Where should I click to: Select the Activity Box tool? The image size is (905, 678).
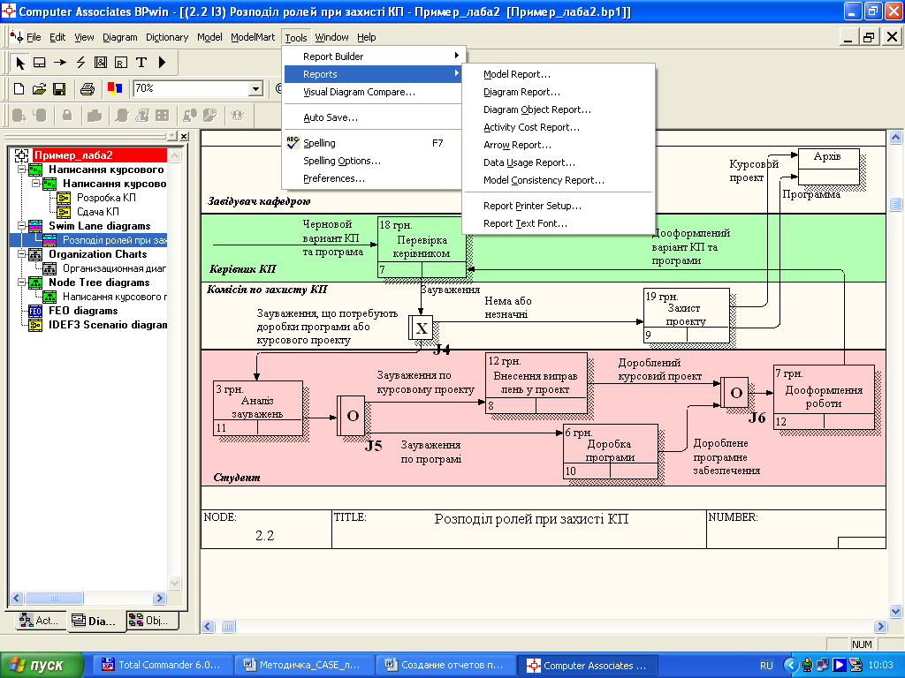tap(39, 63)
